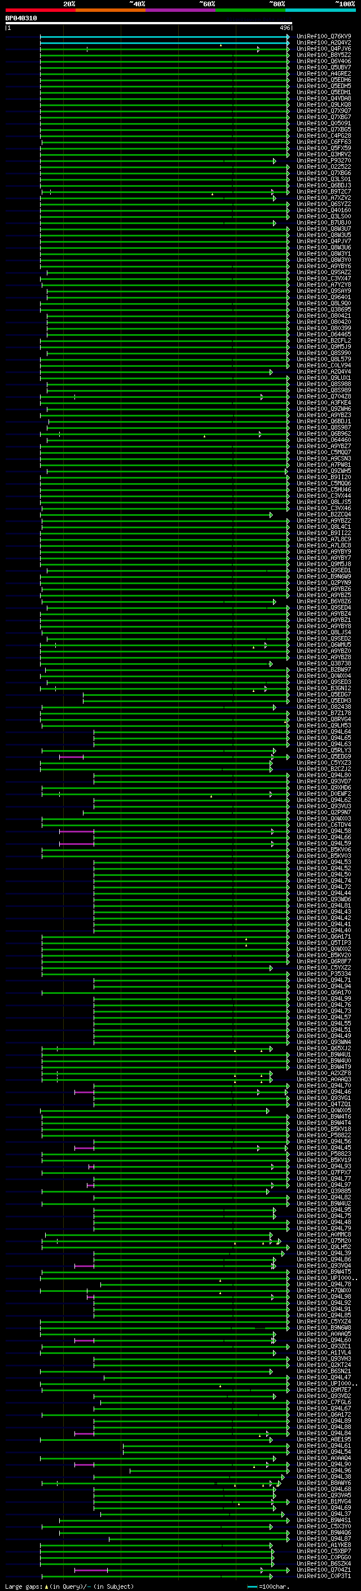This screenshot has width=361, height=1591.
Task: Click the cyan ~100% identity legend bar
Action: click(x=320, y=10)
